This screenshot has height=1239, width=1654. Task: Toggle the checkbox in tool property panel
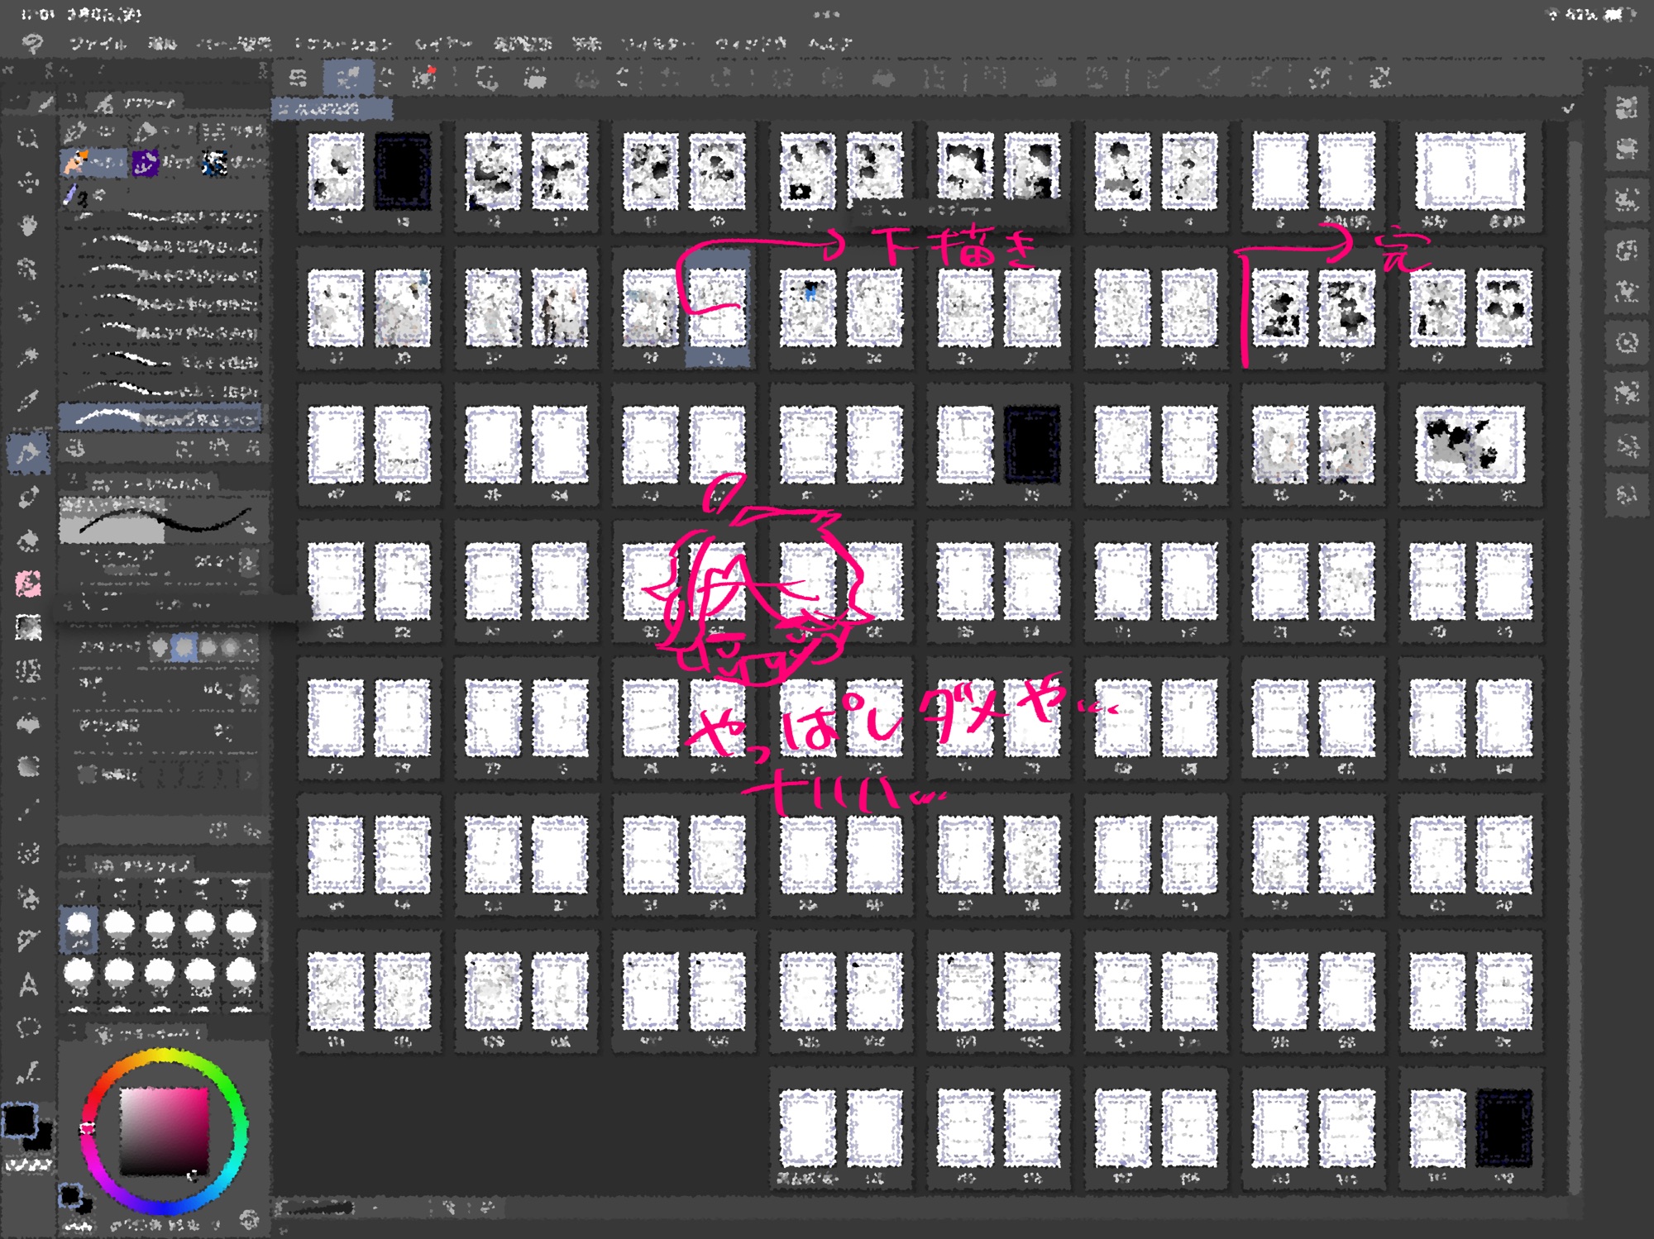pos(88,774)
